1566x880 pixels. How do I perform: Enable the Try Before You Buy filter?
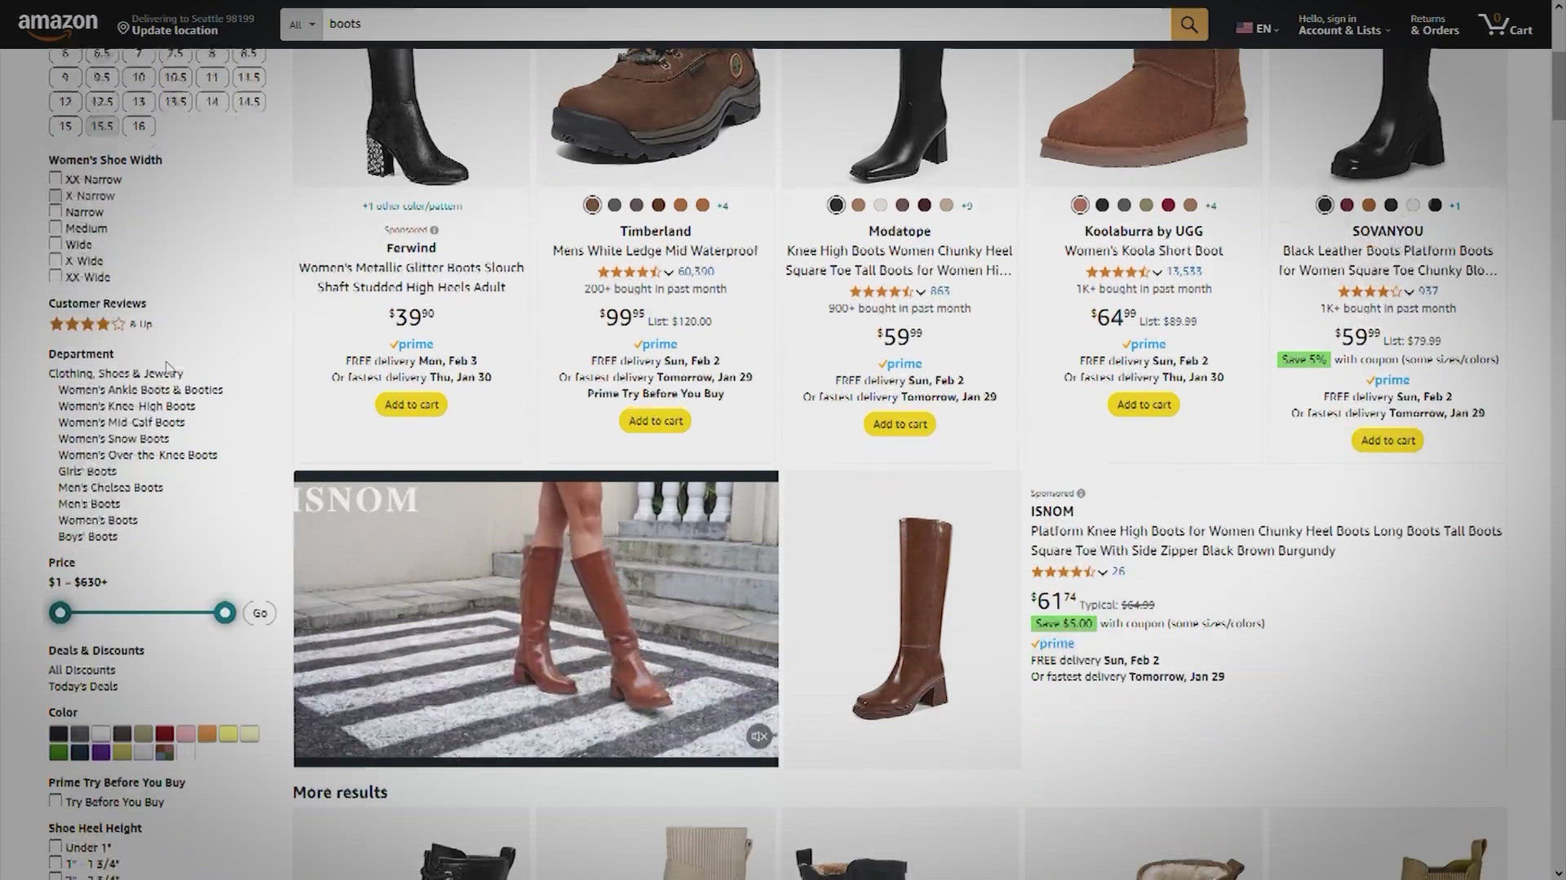[x=55, y=801]
